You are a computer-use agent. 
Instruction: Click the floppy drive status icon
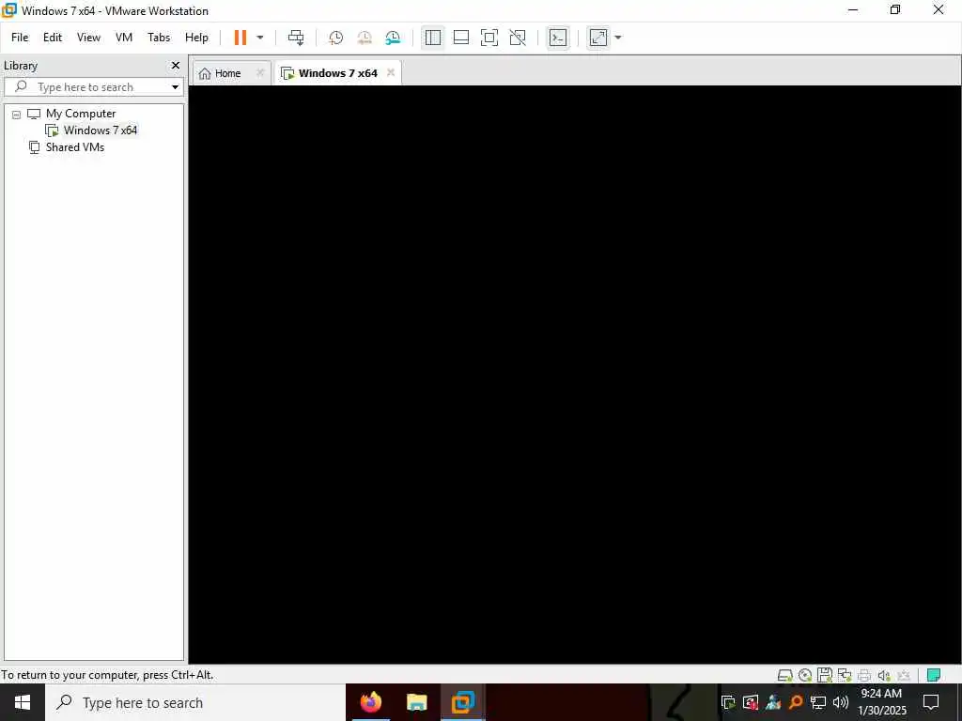pyautogui.click(x=825, y=676)
